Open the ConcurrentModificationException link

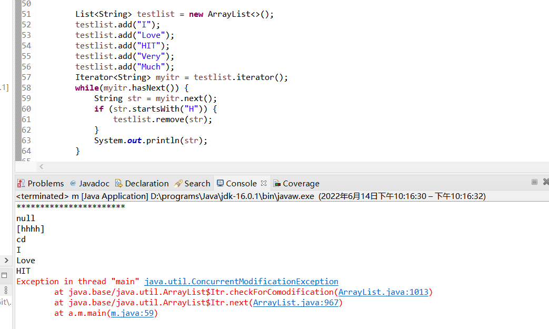(x=241, y=282)
